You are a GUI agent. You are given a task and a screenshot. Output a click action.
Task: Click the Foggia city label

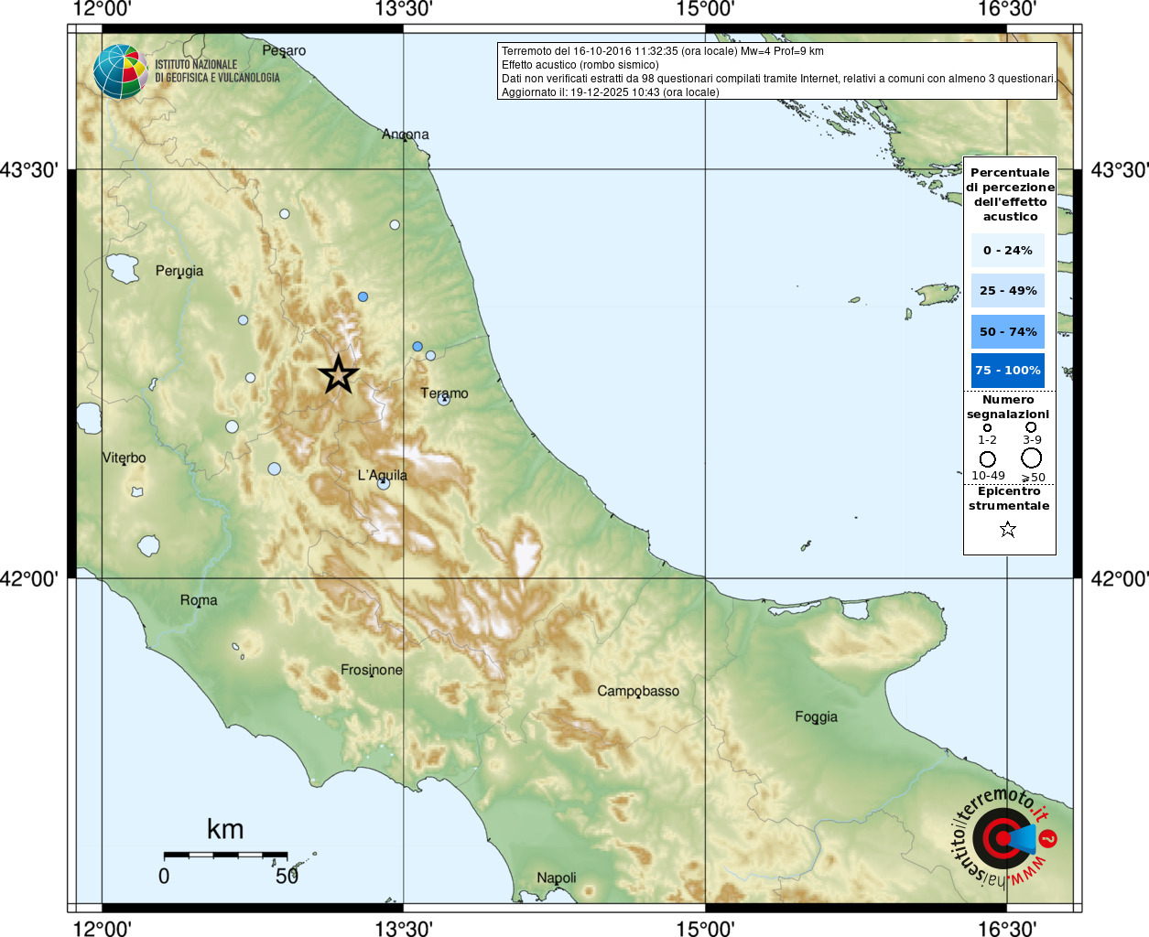[x=817, y=716]
